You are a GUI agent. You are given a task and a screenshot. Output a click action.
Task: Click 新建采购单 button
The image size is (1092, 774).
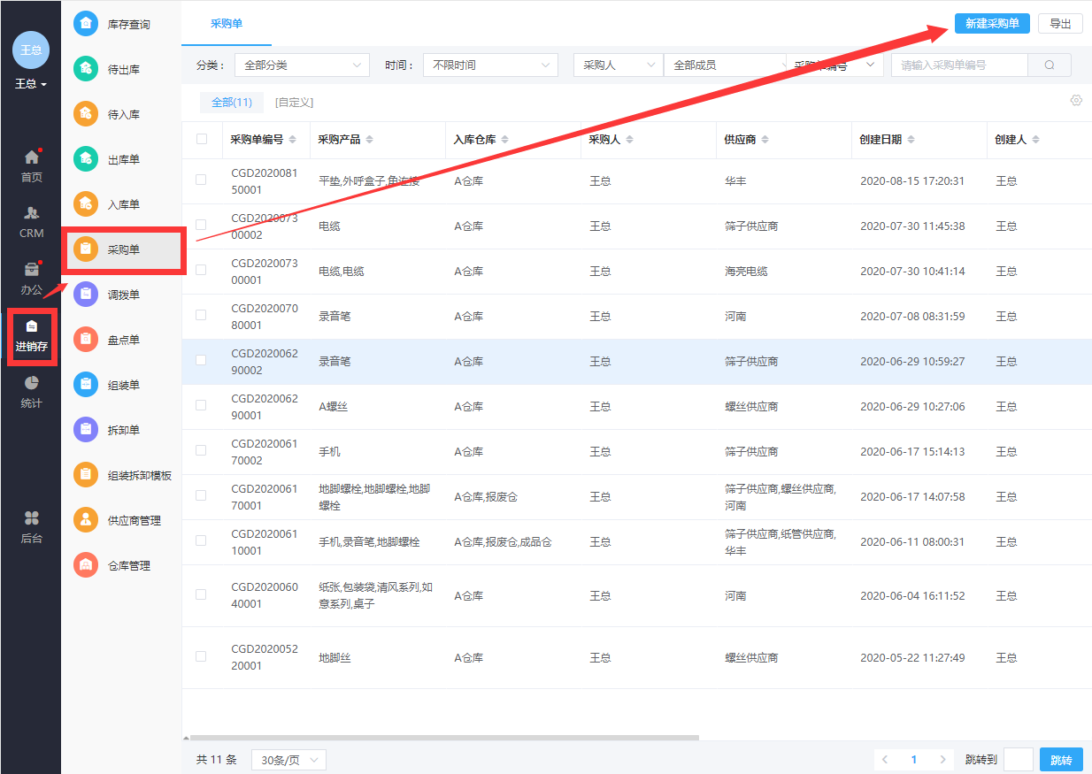992,24
